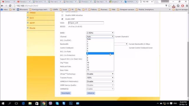
Task: Open the LEARN bookmarks folder
Action: pyautogui.click(x=54, y=9)
